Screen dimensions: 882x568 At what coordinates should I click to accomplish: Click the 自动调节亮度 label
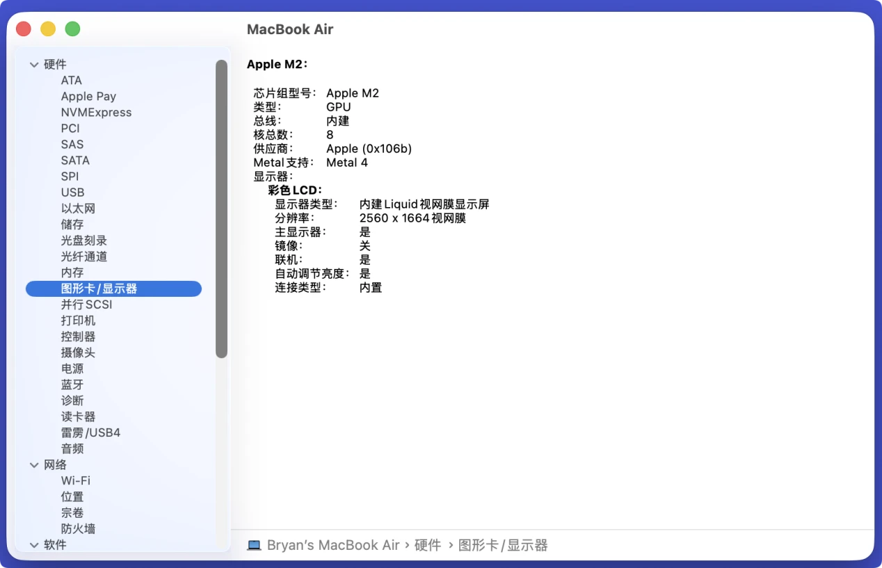coord(312,274)
